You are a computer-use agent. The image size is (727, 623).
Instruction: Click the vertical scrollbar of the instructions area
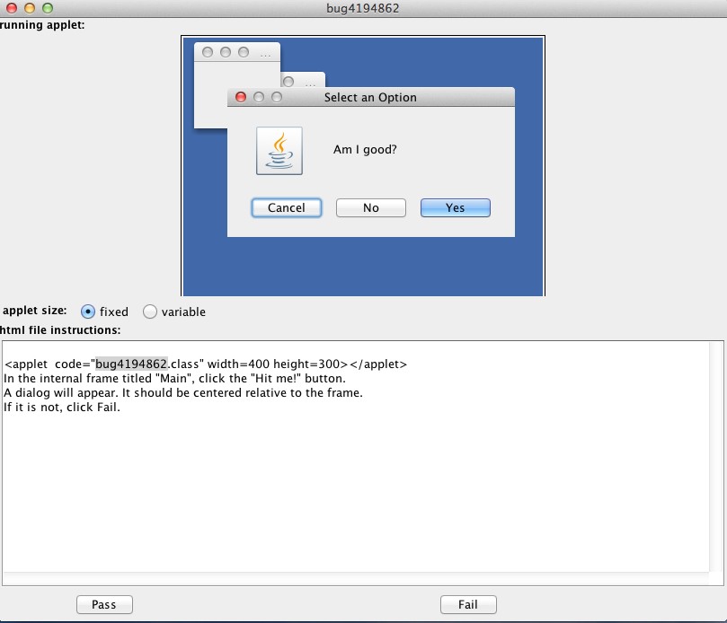716,456
